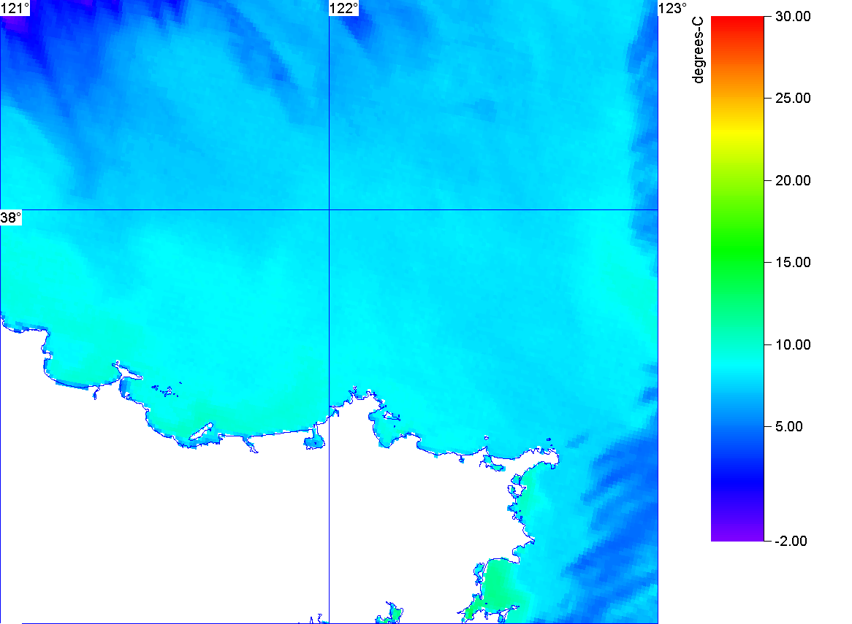Click the 123° longitude label

(673, 8)
